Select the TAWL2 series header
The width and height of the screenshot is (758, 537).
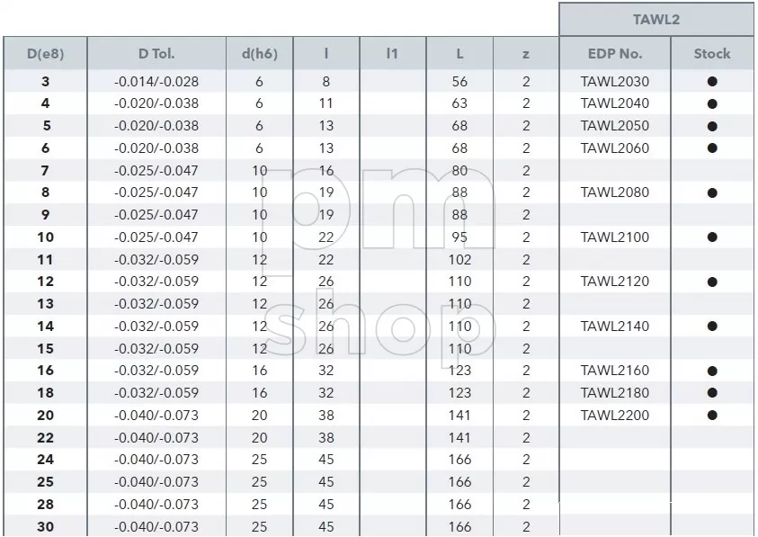[656, 20]
